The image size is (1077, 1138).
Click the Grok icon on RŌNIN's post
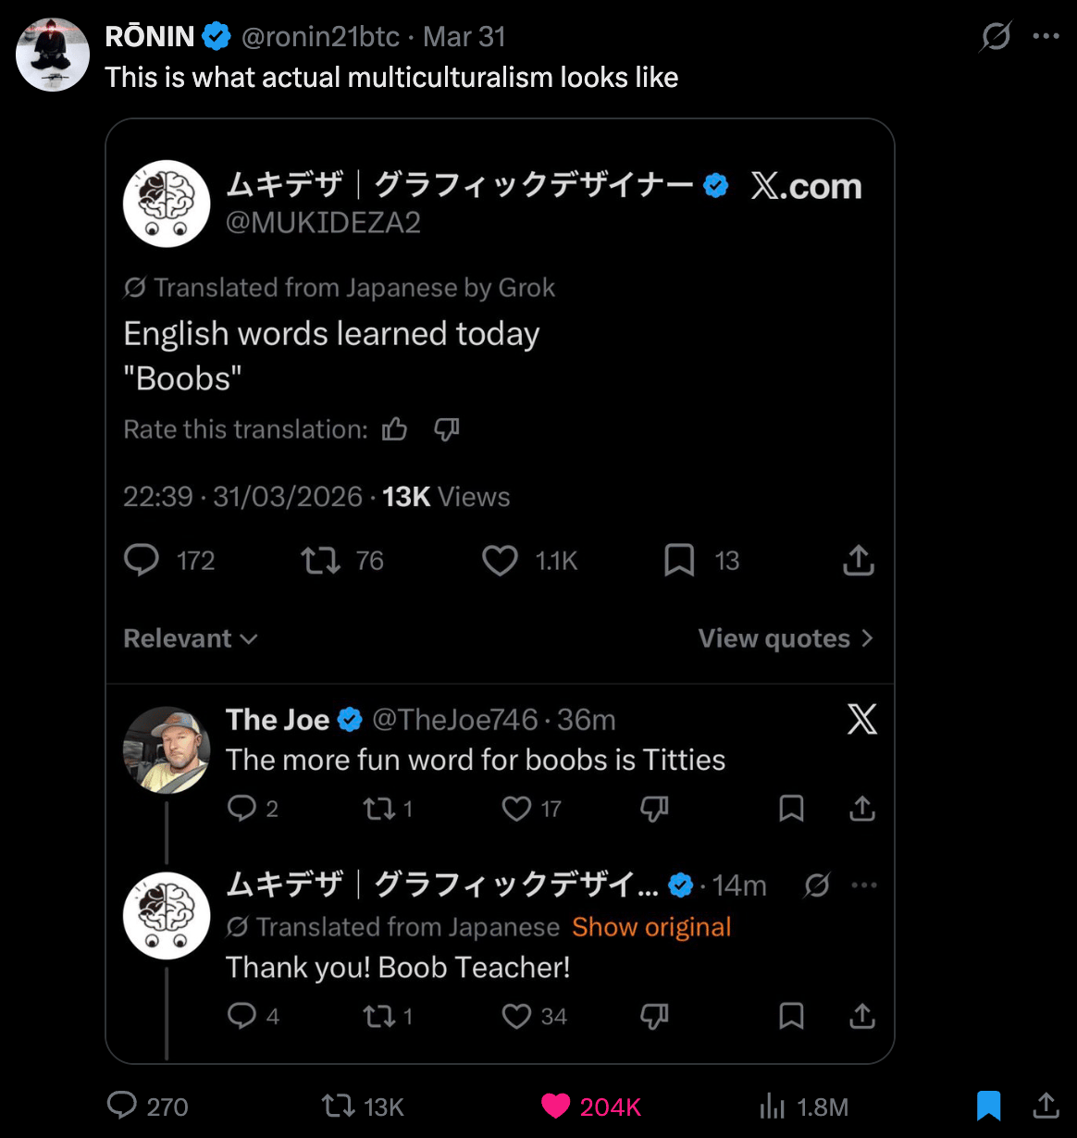coord(996,37)
